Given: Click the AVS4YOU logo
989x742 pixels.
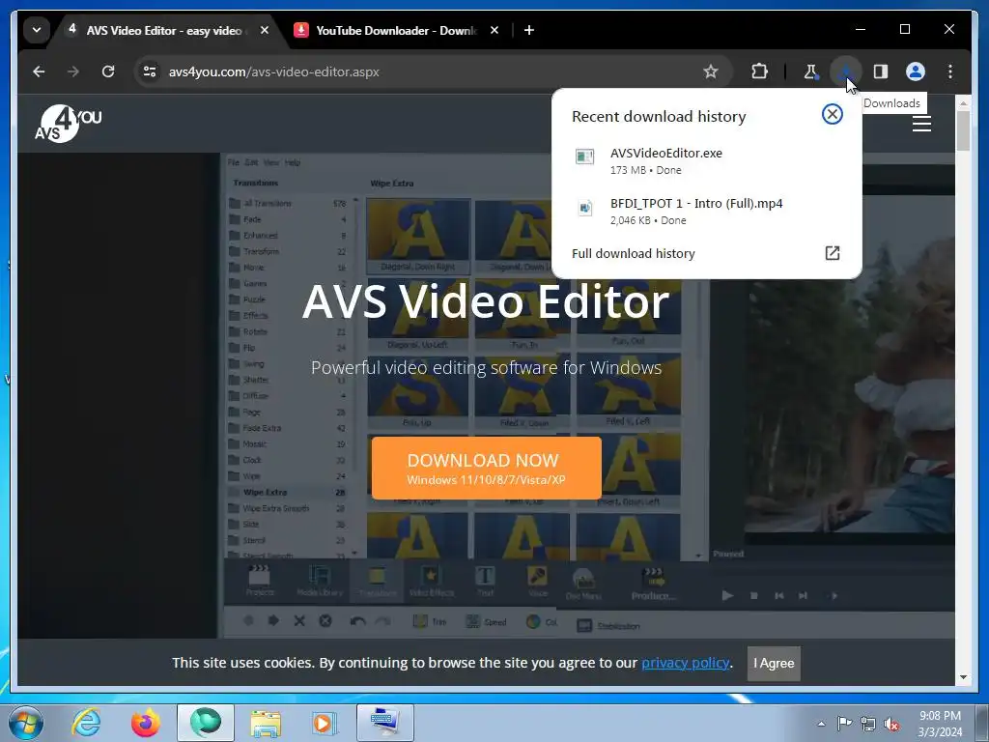Looking at the screenshot, I should [x=68, y=124].
